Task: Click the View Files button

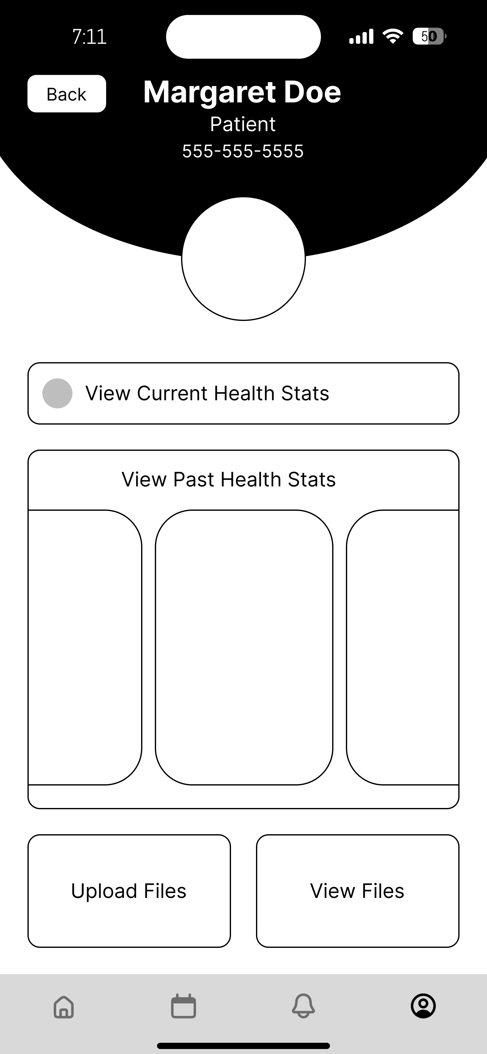Action: pos(358,891)
